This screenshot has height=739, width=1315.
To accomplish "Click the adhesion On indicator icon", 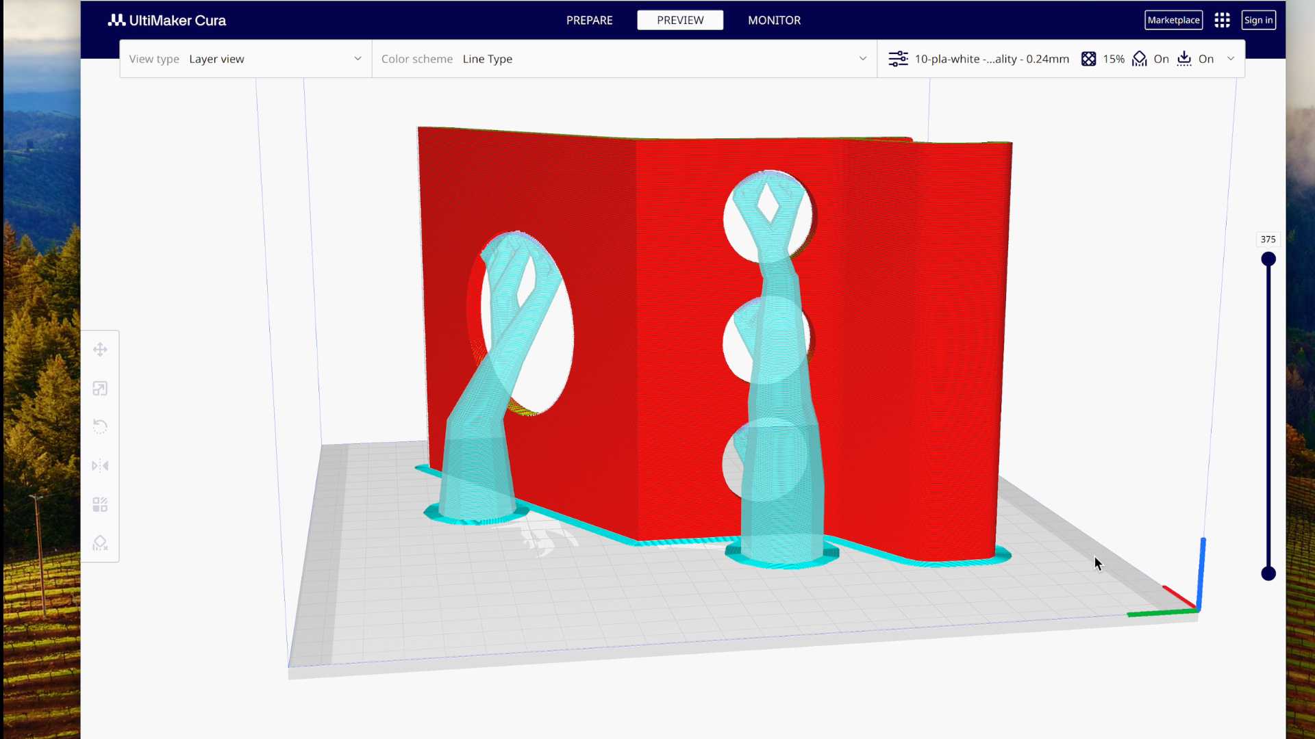I will click(x=1184, y=59).
